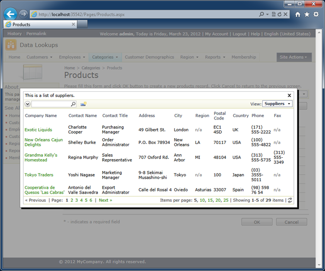Close the suppliers lookup popup

tap(289, 96)
